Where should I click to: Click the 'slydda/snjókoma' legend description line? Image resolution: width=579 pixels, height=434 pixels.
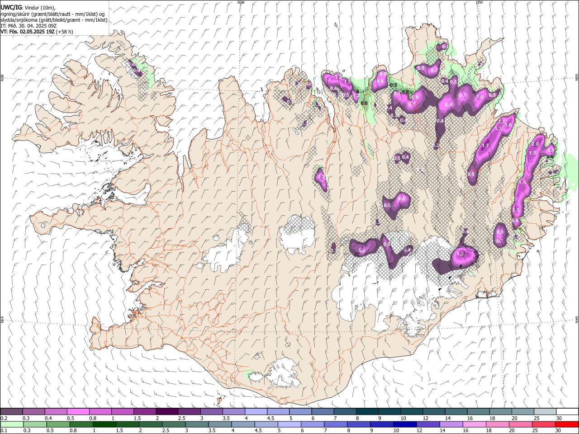54,20
